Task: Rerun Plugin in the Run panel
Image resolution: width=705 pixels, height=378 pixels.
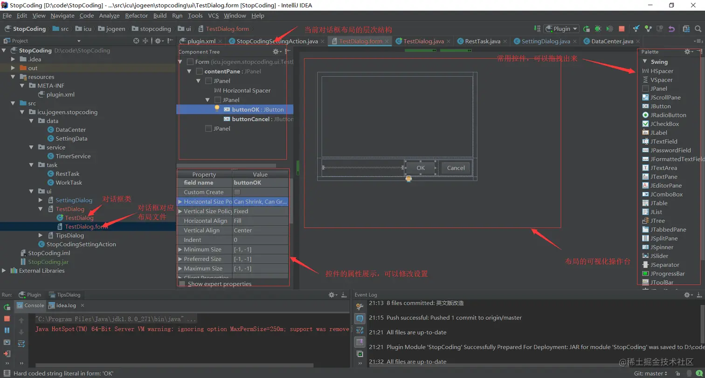Action: coord(7,307)
